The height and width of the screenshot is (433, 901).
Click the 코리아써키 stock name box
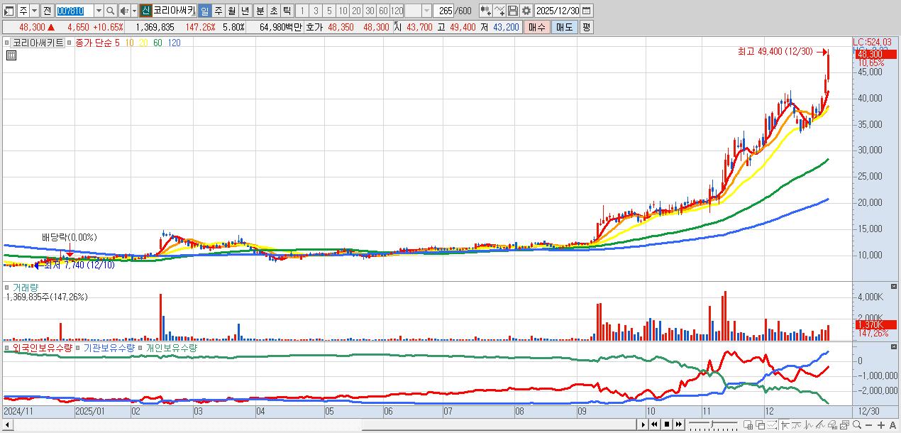174,11
